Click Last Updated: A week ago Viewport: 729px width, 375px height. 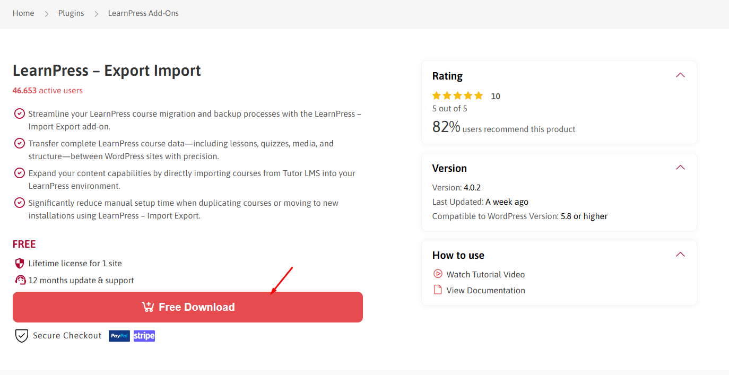[480, 202]
